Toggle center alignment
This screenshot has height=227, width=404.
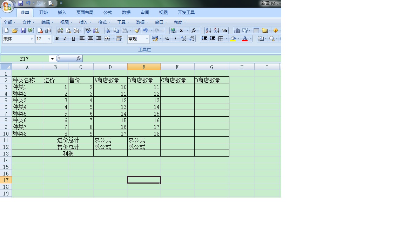tap(90, 39)
